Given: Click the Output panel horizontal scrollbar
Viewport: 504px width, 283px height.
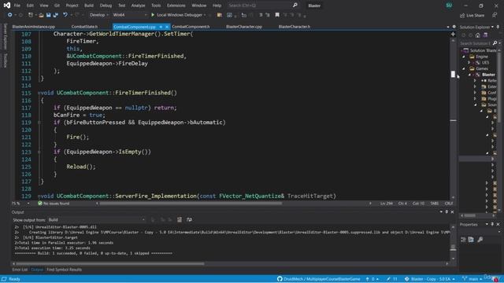Looking at the screenshot, I should pos(110,264).
